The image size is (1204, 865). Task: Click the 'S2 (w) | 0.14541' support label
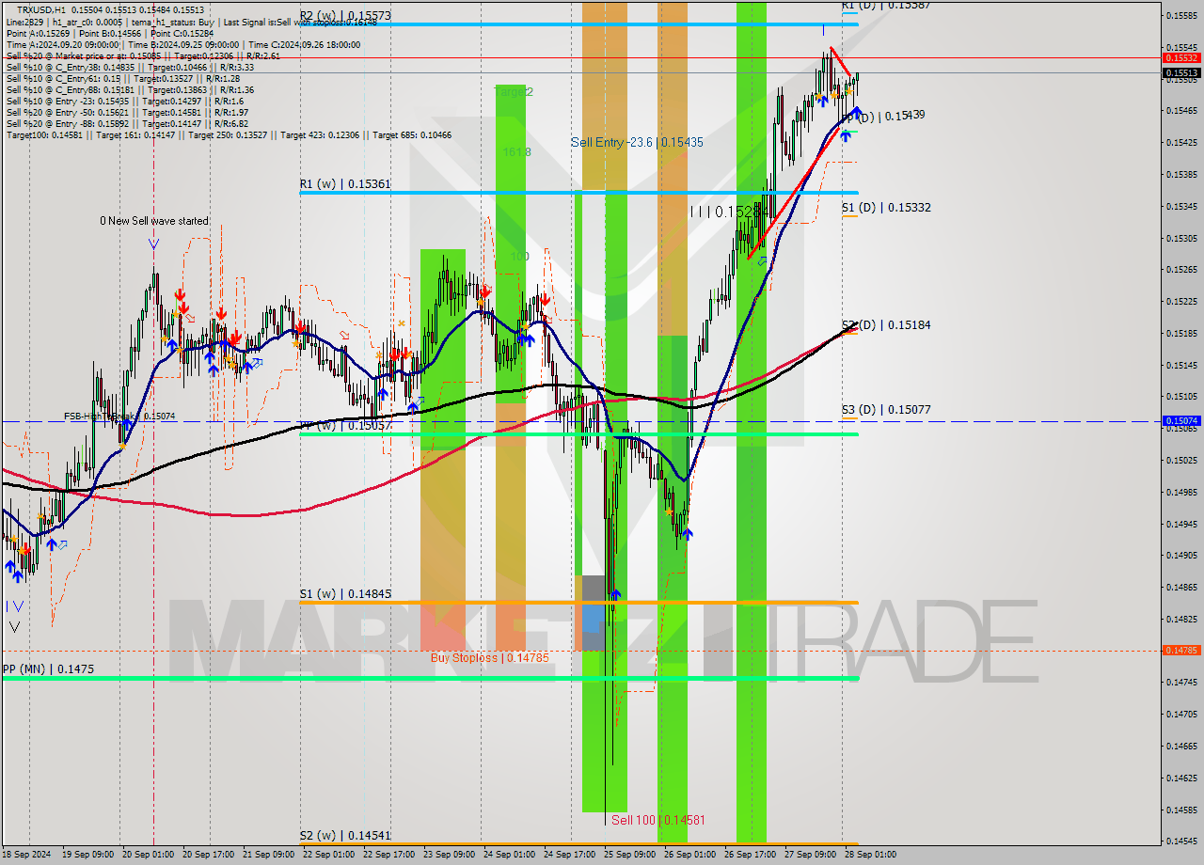[x=345, y=835]
